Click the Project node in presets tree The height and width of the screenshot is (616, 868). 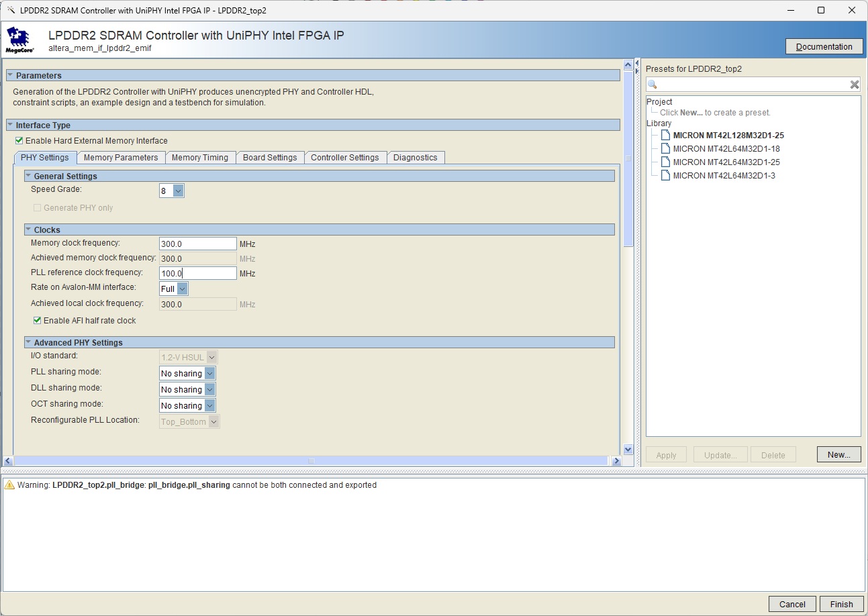point(659,102)
